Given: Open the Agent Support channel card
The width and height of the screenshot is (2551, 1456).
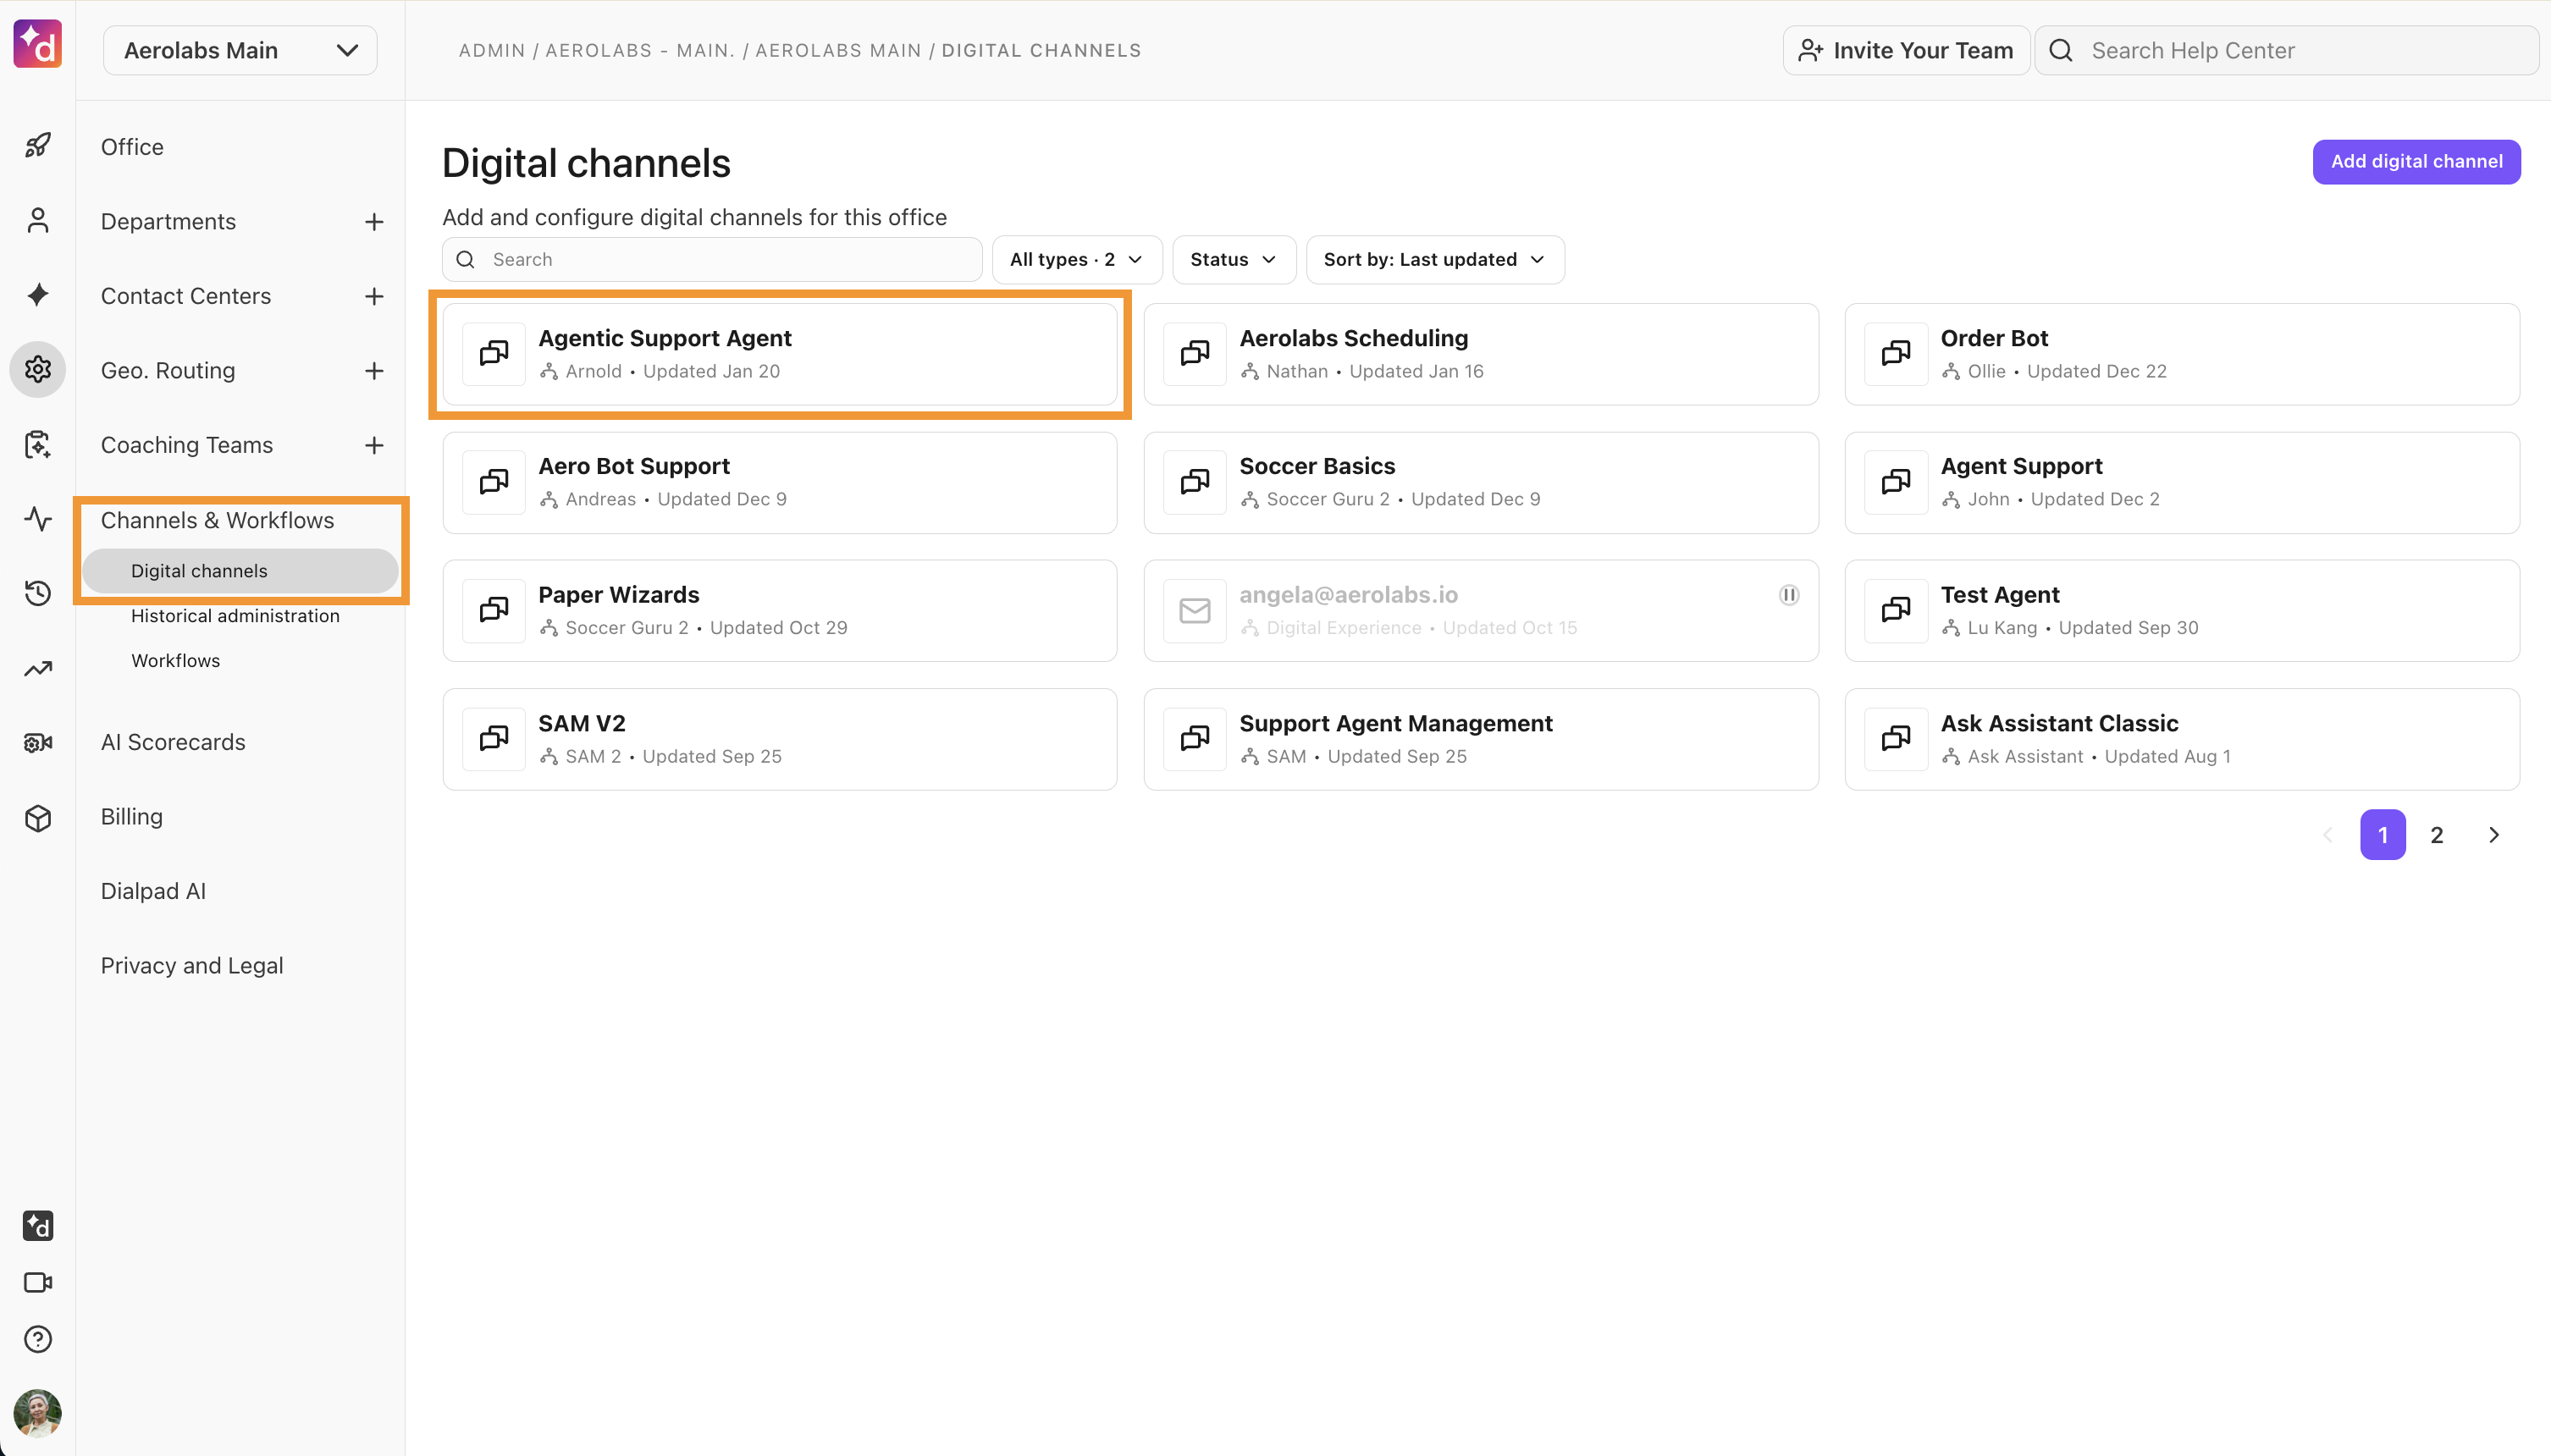Looking at the screenshot, I should click(2182, 483).
